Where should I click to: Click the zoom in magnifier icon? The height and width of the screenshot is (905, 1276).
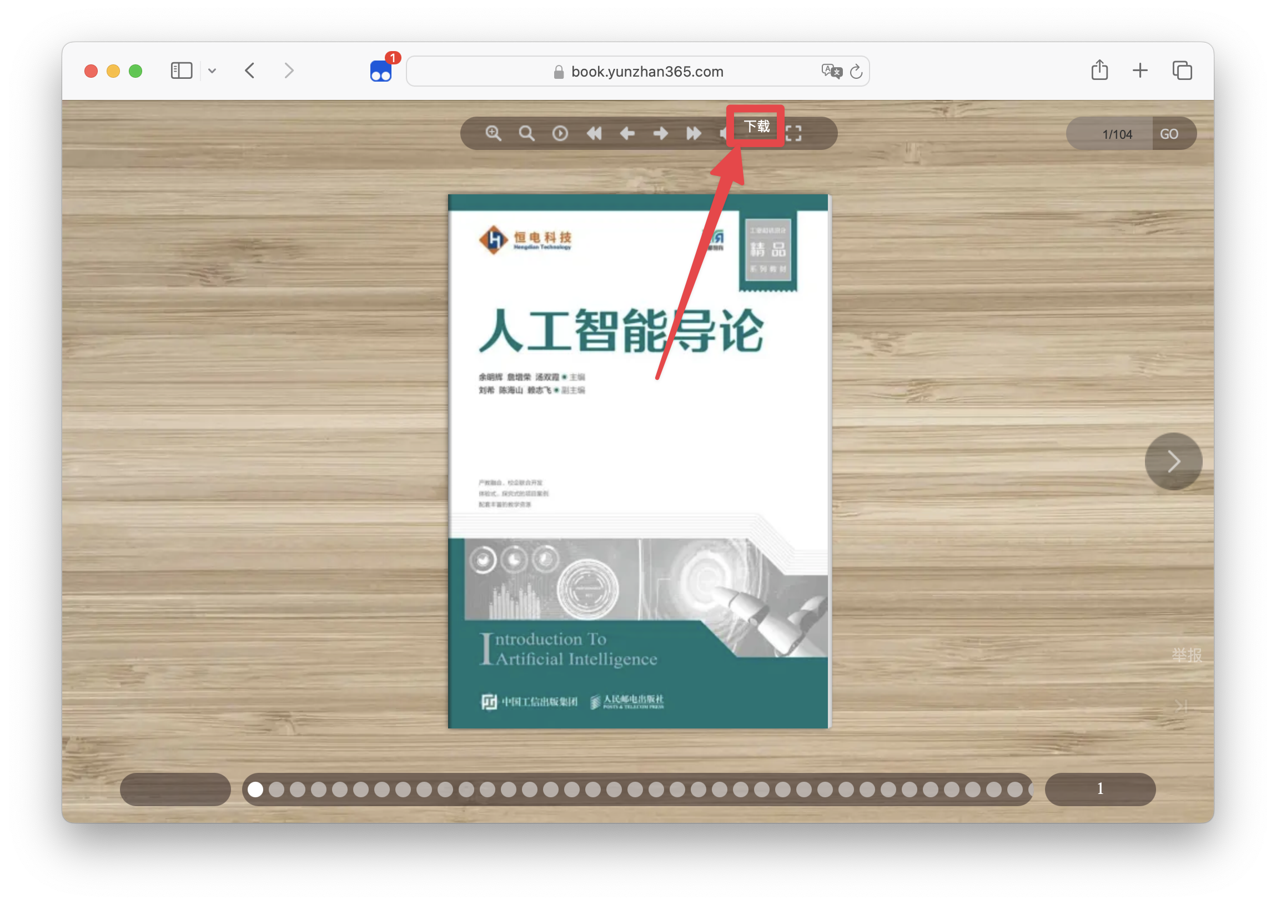(493, 133)
